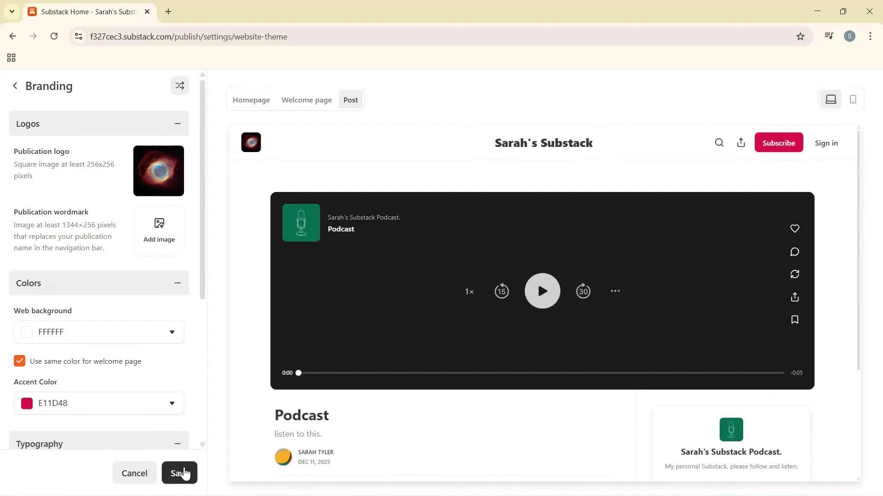The image size is (883, 496).
Task: Collapse the Logos section
Action: (x=177, y=124)
